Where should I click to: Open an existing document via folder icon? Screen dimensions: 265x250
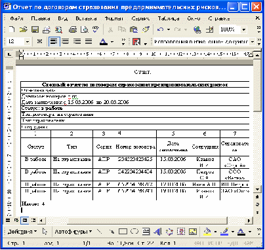click(24, 29)
